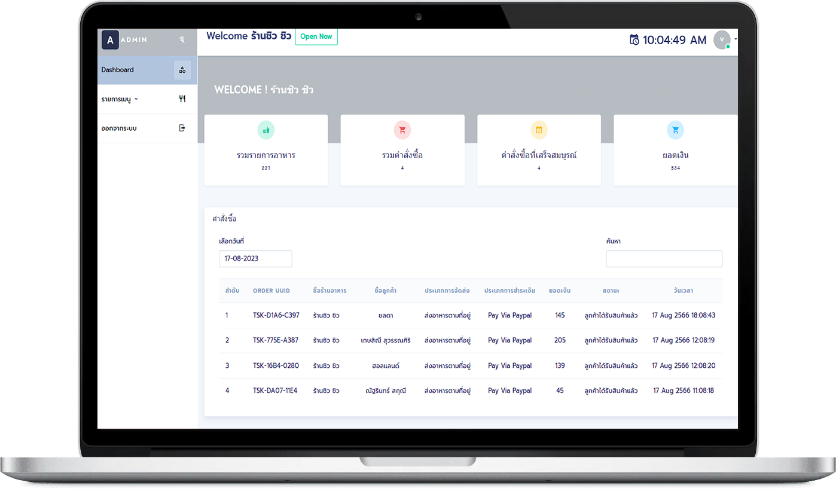Click the calendar clock icon beside the time
Screen dimensions: 836x489
click(x=634, y=39)
